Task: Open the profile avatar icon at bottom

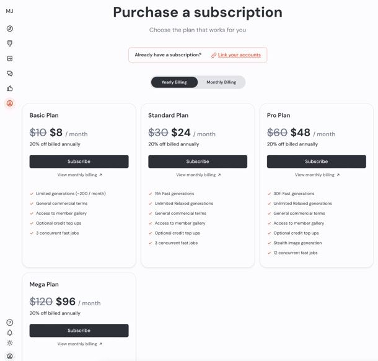Action: pyautogui.click(x=10, y=356)
